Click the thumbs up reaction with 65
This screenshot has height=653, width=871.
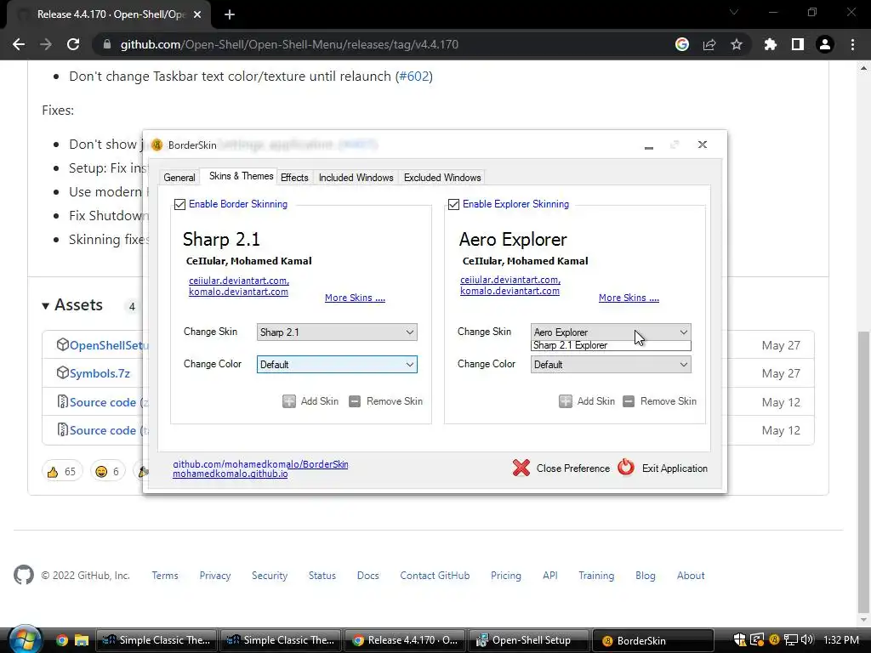(x=61, y=471)
